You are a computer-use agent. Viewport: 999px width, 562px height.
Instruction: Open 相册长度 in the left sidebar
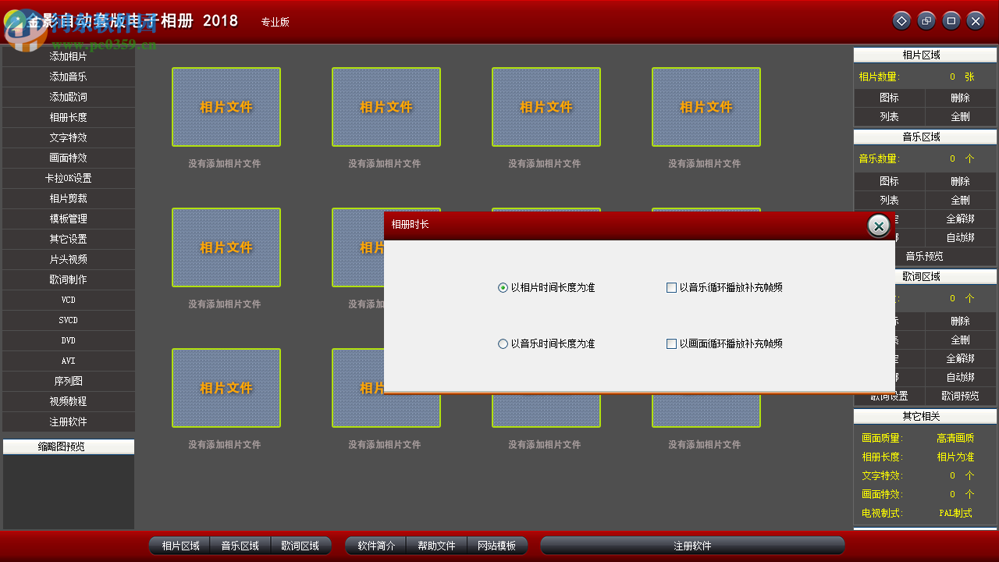pyautogui.click(x=69, y=117)
